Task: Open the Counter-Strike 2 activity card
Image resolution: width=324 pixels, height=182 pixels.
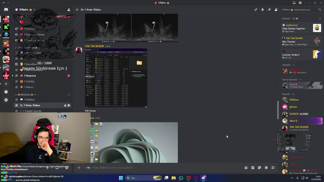Action: [301, 54]
